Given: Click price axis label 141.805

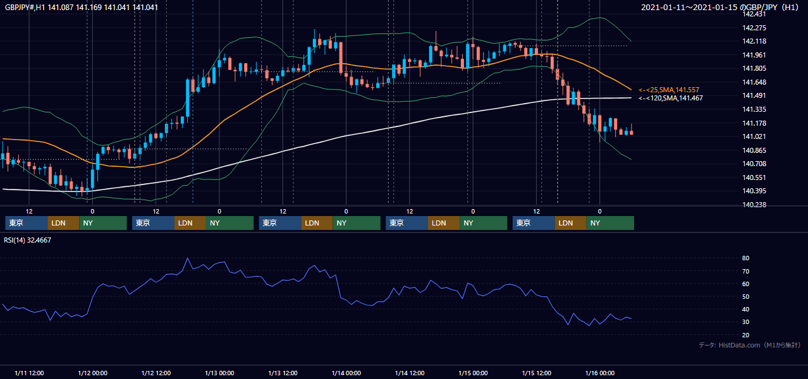Looking at the screenshot, I should point(755,68).
